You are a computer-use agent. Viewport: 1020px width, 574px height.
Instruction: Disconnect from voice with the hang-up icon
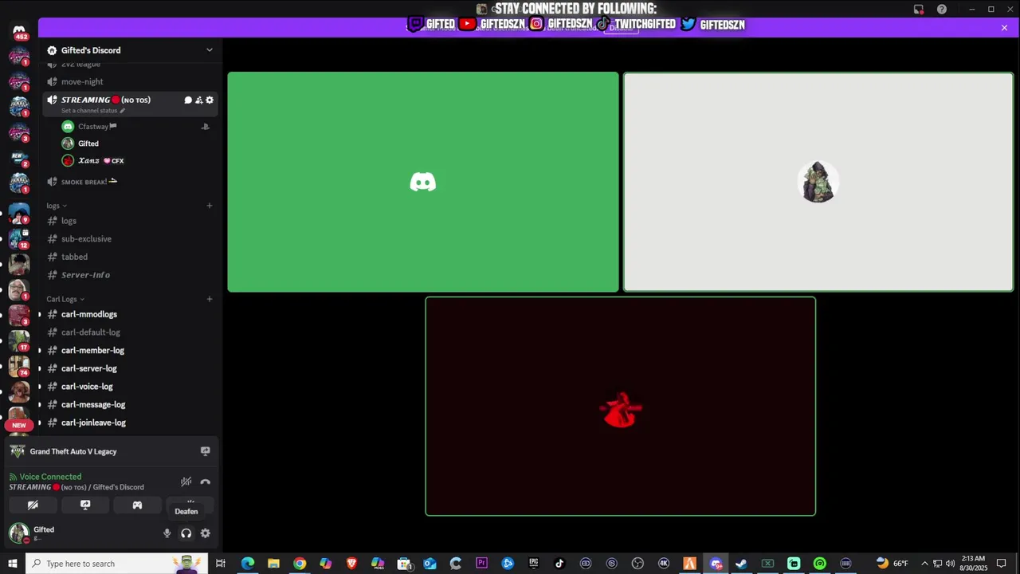205,482
